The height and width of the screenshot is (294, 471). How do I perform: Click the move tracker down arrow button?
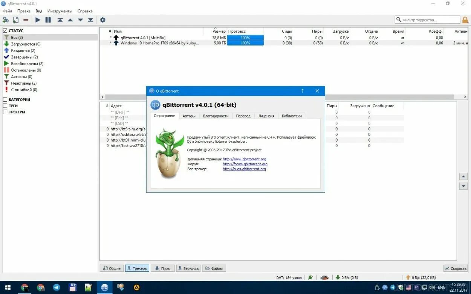463,186
